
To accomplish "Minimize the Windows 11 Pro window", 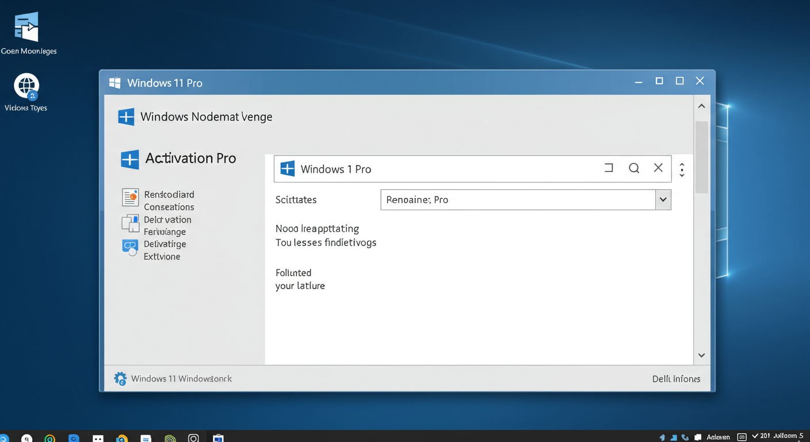I will pyautogui.click(x=639, y=82).
